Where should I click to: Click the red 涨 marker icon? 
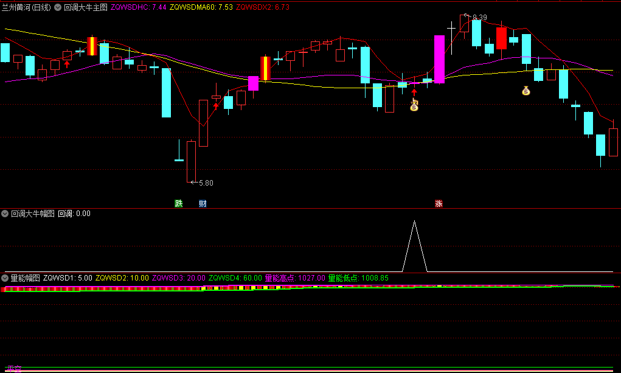pos(439,203)
